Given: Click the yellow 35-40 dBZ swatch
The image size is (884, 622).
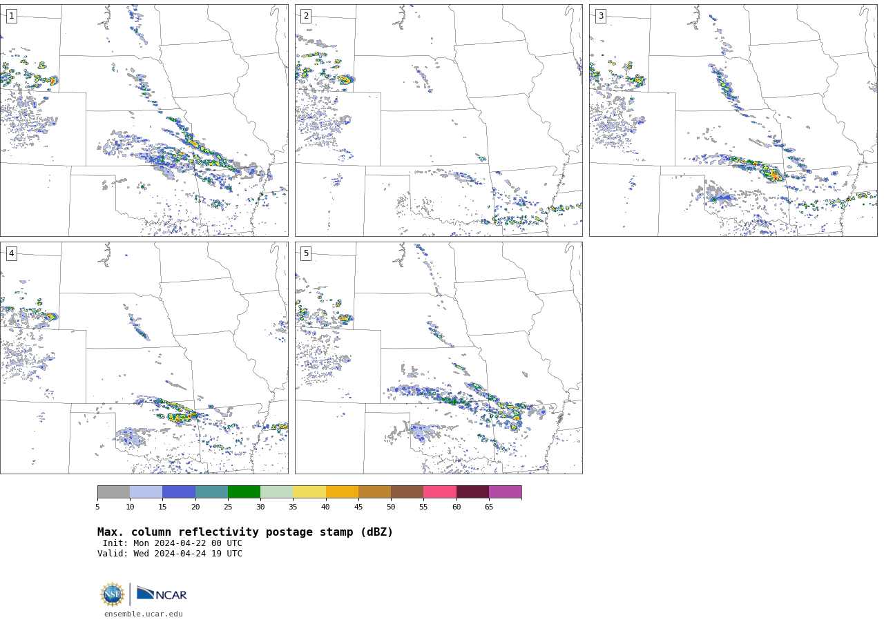Looking at the screenshot, I should coord(309,492).
